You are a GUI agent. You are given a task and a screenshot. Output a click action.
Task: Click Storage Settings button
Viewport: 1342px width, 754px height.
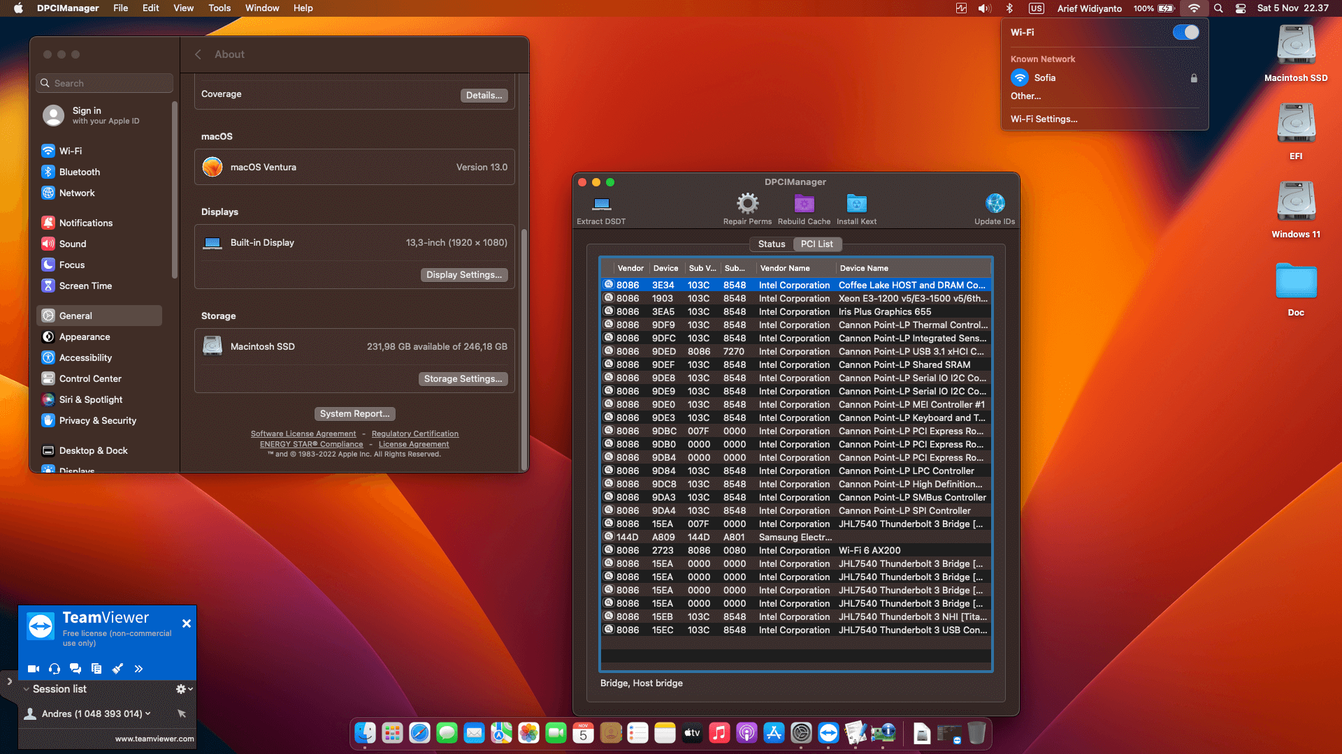(463, 378)
